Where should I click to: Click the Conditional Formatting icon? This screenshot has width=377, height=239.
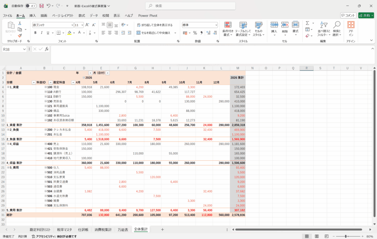[x=228, y=28]
